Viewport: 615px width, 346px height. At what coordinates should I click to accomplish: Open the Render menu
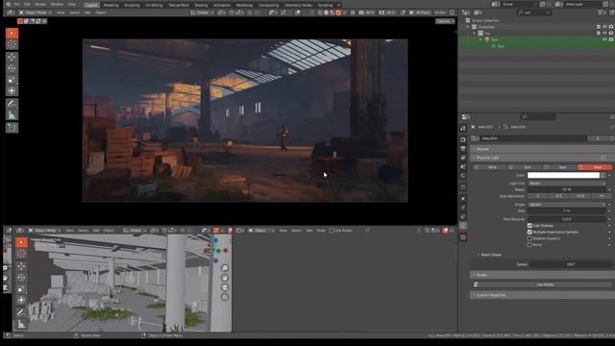(x=40, y=4)
